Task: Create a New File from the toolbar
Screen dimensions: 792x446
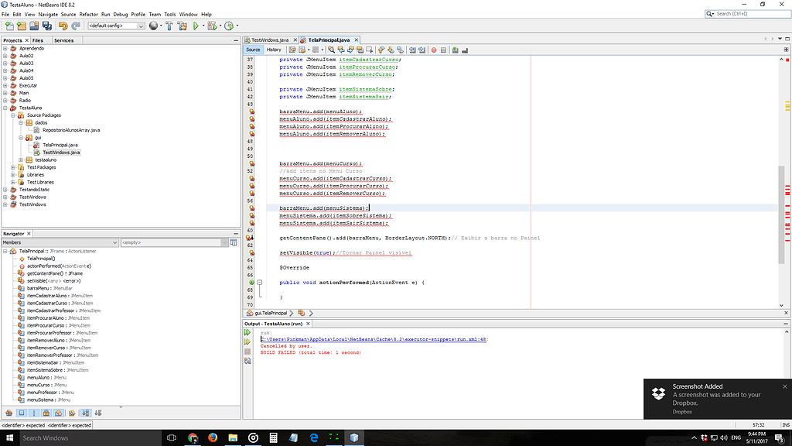Action: pos(9,25)
